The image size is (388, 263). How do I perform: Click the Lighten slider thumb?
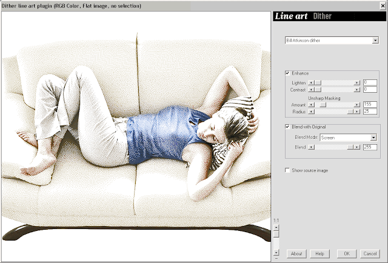[x=318, y=82]
